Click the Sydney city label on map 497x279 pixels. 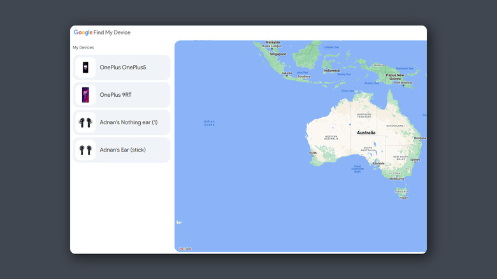415,159
